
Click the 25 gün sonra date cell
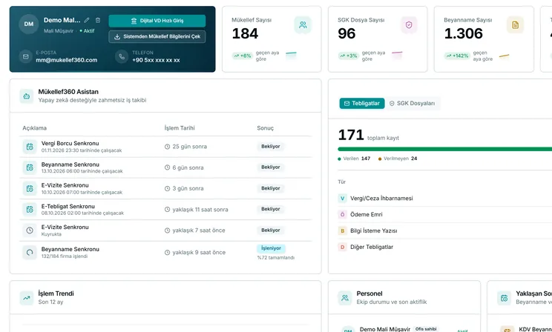point(185,147)
